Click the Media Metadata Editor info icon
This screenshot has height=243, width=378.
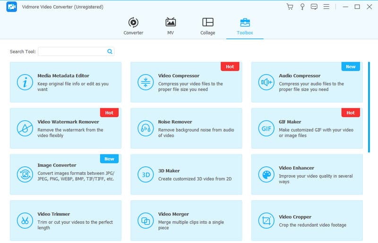click(24, 82)
